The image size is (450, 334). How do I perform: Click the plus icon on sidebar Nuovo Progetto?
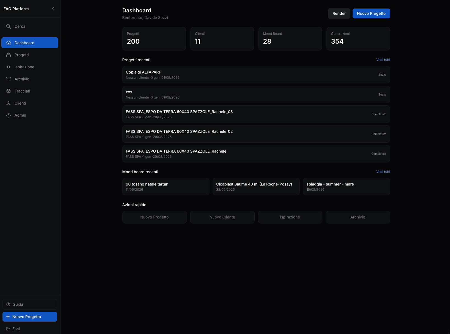pos(8,317)
